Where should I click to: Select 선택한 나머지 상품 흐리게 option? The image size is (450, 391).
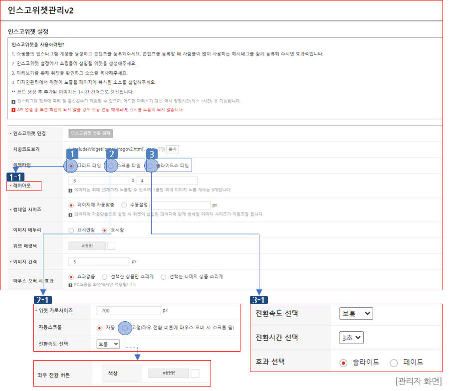[164, 277]
